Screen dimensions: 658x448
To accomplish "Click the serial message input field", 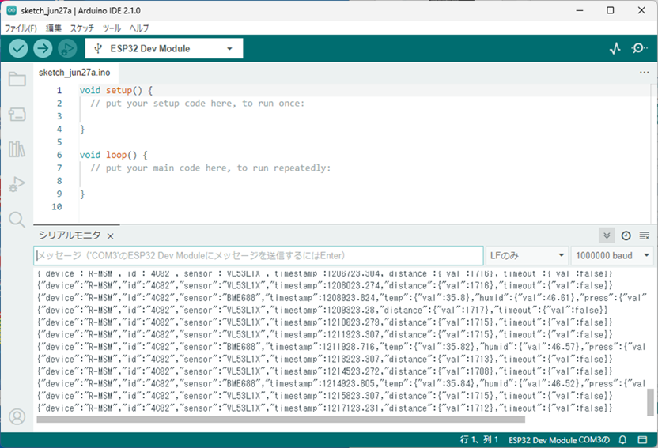I will point(259,256).
